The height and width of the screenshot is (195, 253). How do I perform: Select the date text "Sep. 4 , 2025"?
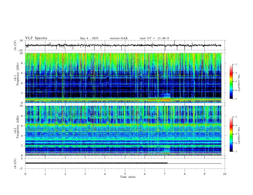pyautogui.click(x=89, y=38)
